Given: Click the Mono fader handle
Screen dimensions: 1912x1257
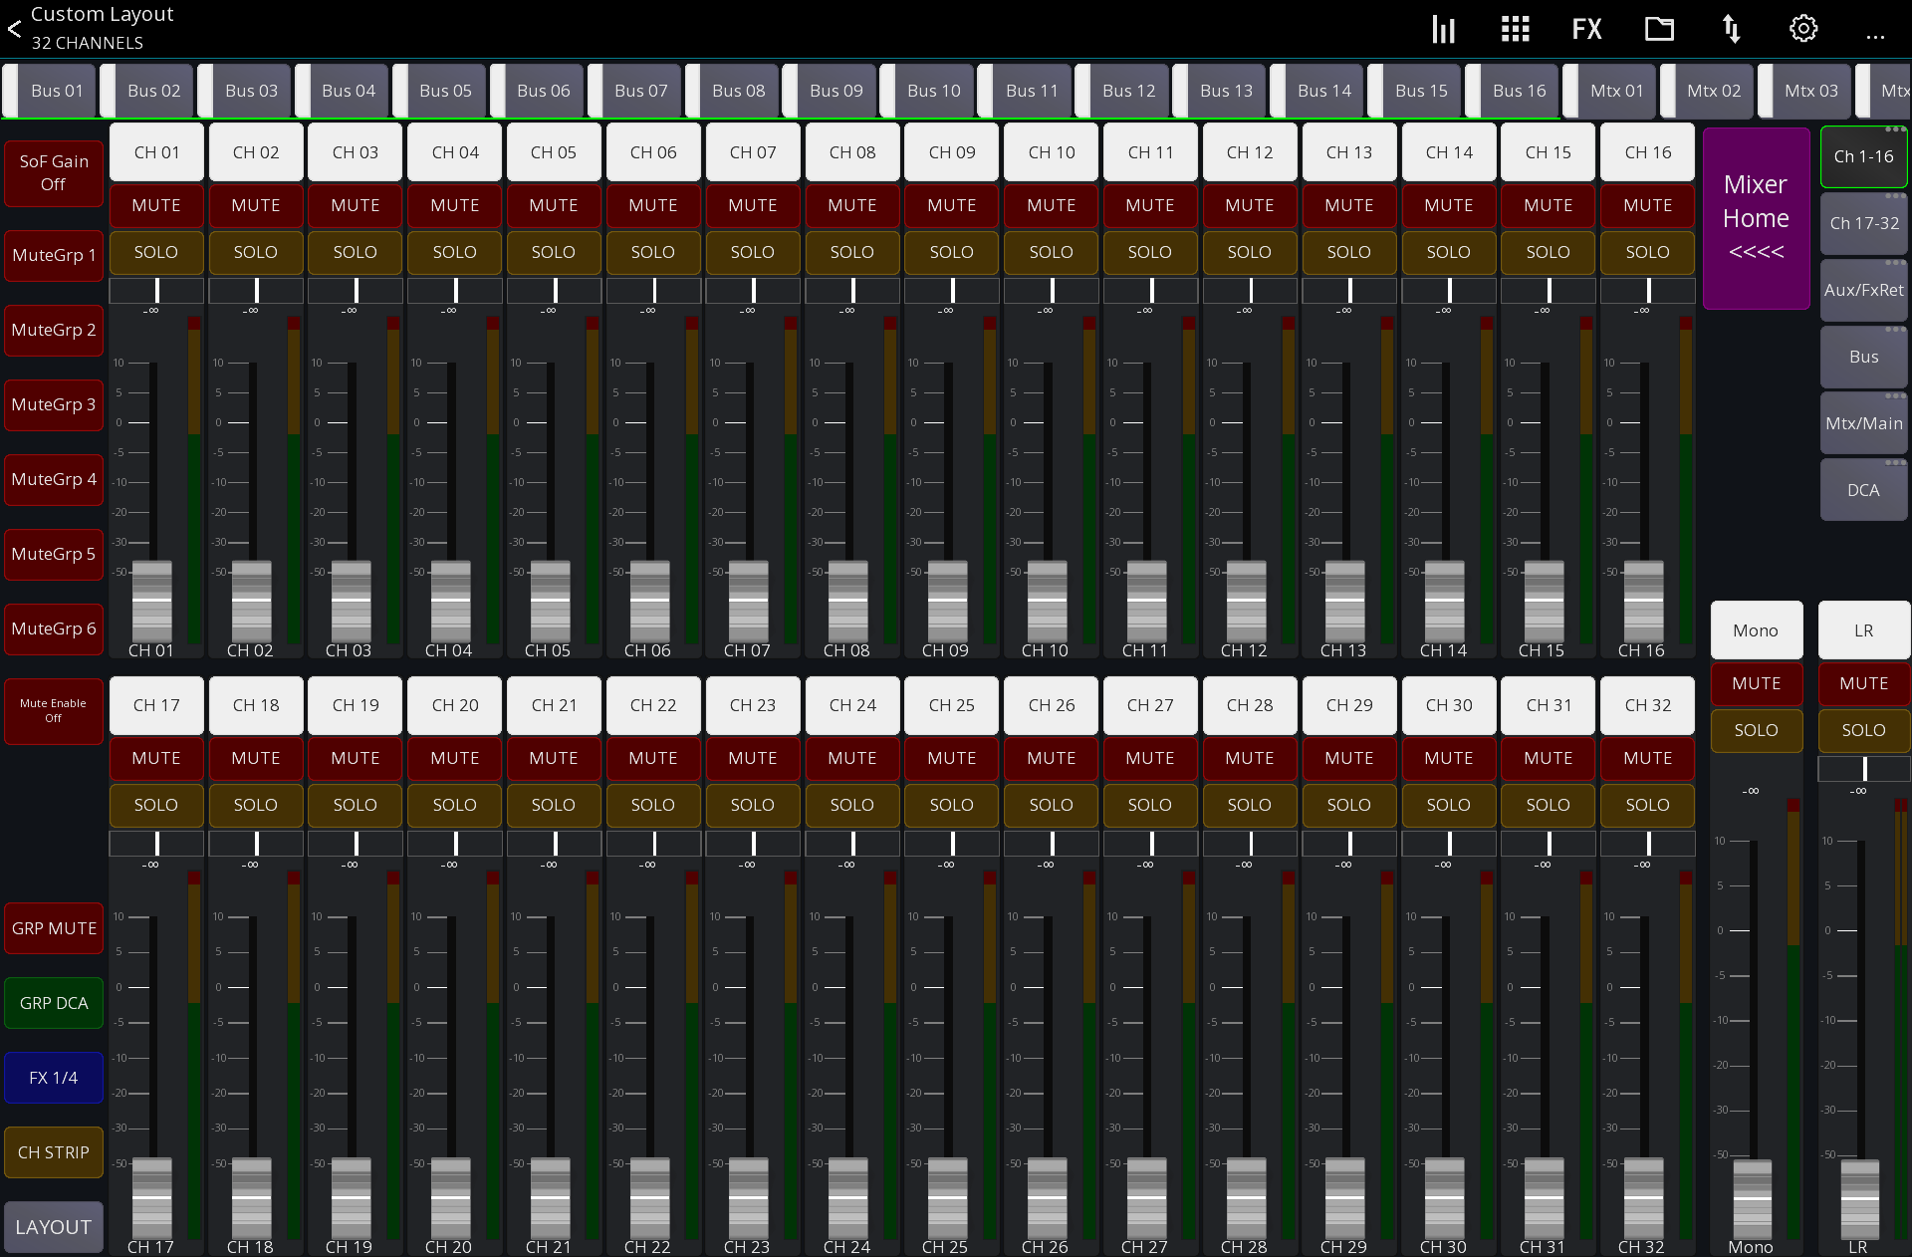Looking at the screenshot, I should point(1753,1199).
